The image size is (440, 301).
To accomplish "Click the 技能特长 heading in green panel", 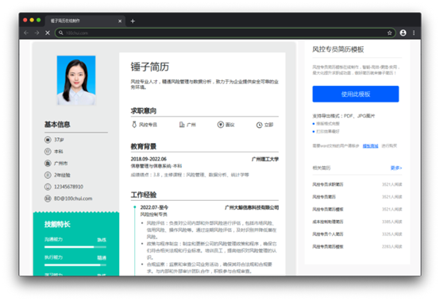I will tap(57, 224).
